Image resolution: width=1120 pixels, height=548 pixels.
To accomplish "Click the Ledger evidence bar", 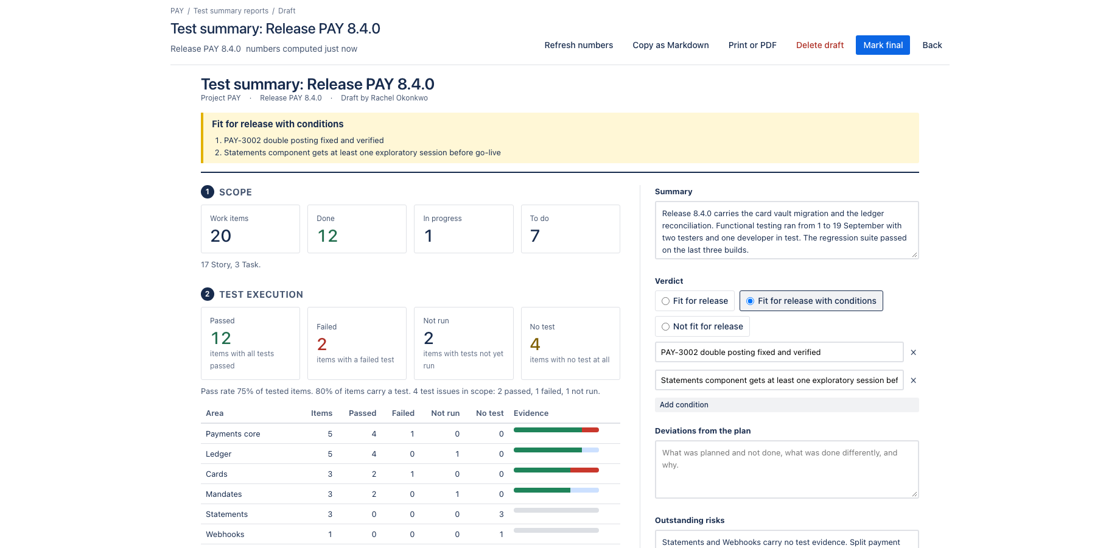I will pyautogui.click(x=556, y=450).
